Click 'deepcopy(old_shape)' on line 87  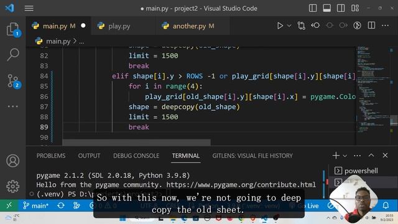(200, 106)
